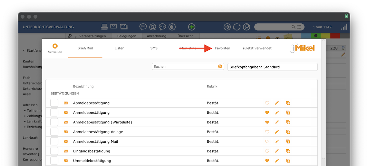This screenshot has width=368, height=166.
Task: Clear the Suchen field with orange X
Action: click(x=220, y=67)
